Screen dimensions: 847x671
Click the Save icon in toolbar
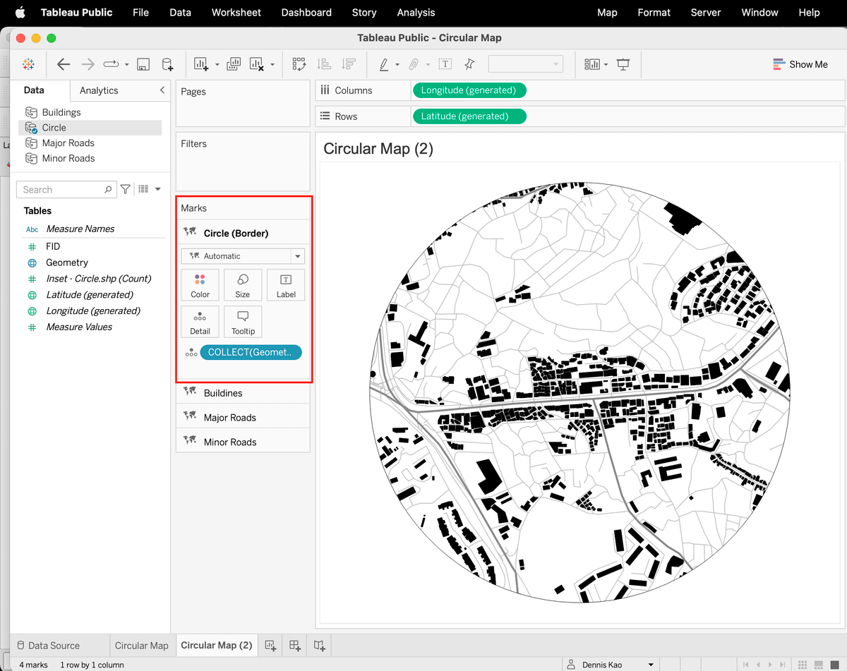(143, 64)
